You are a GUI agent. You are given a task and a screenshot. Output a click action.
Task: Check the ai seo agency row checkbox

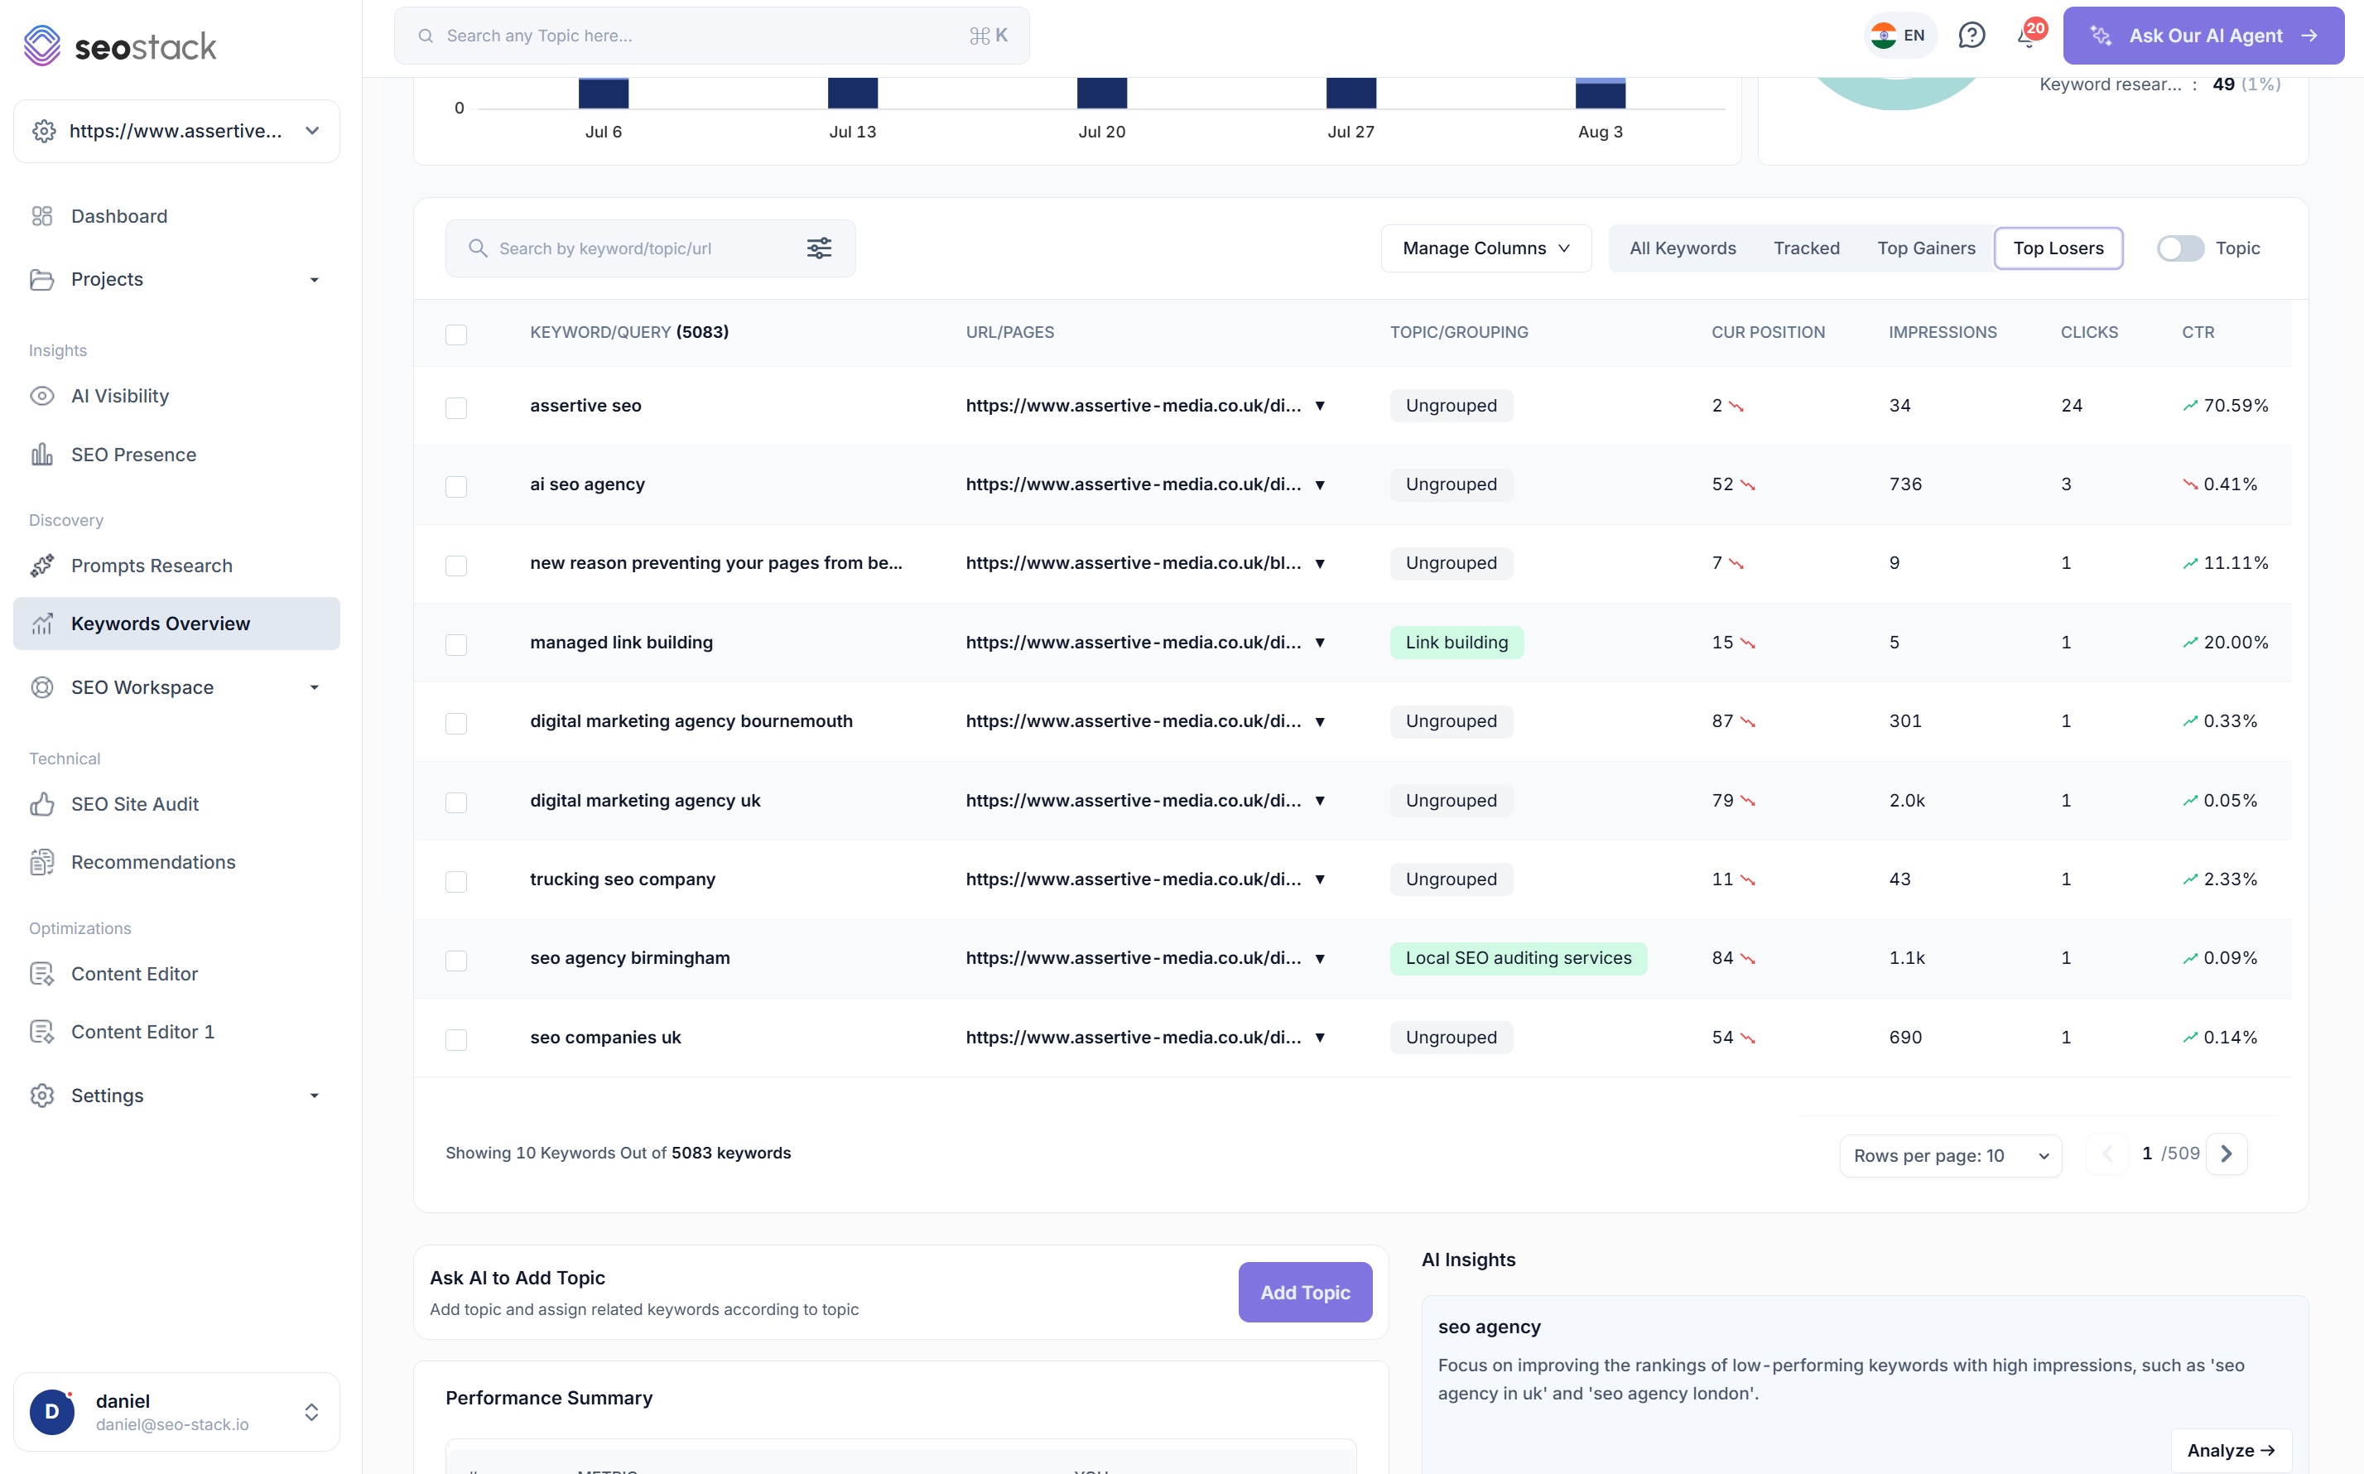(456, 486)
